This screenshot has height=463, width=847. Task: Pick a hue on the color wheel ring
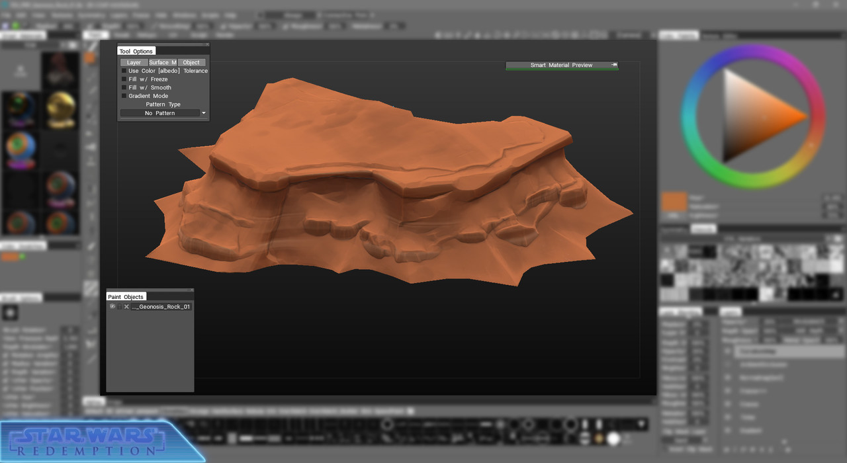[753, 52]
